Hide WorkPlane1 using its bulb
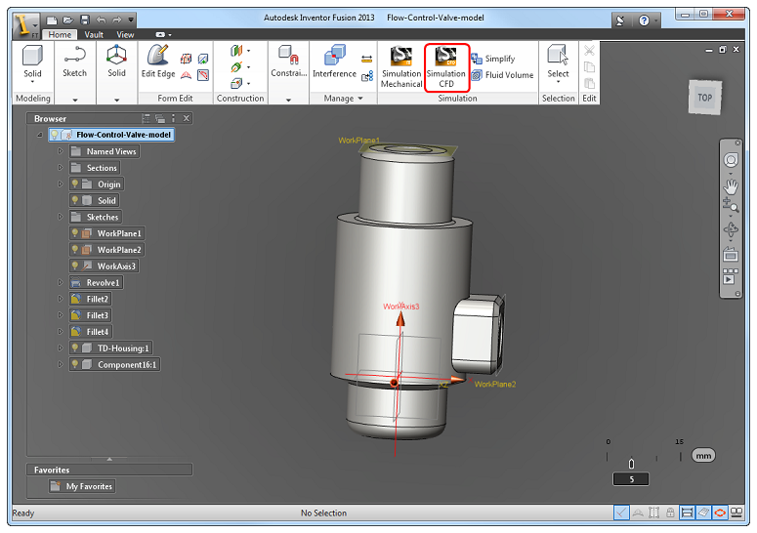The image size is (757, 533). [75, 233]
